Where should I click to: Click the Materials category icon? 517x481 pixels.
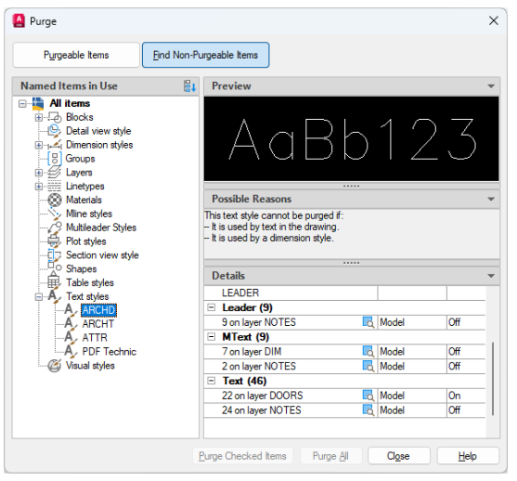click(55, 200)
